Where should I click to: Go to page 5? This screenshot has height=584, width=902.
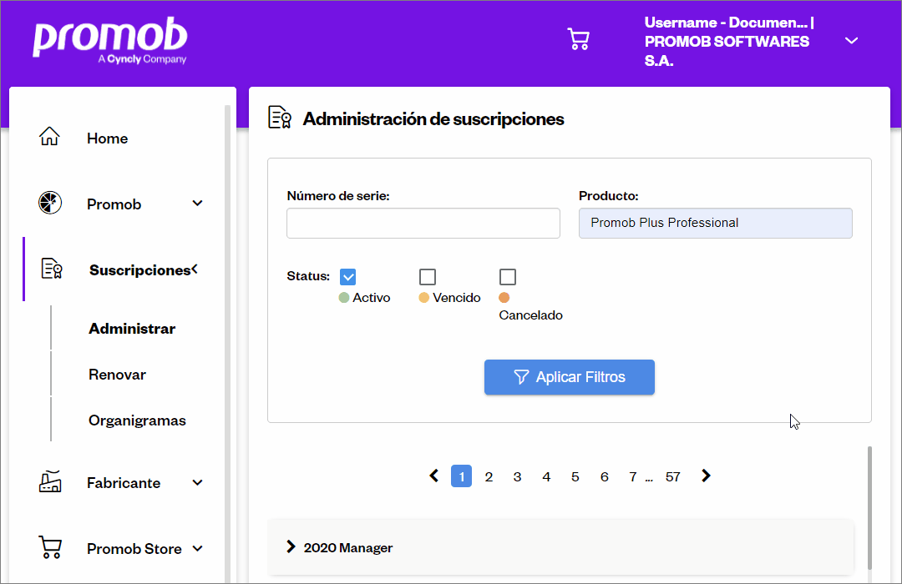tap(575, 477)
